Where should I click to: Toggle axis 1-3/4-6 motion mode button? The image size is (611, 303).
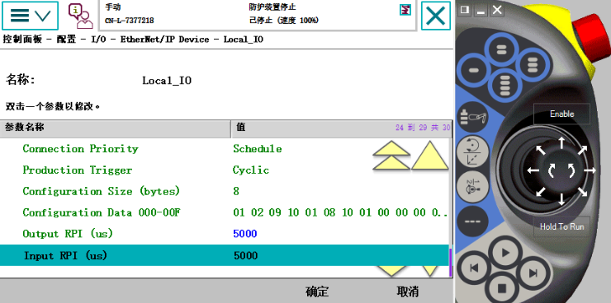[x=472, y=186]
